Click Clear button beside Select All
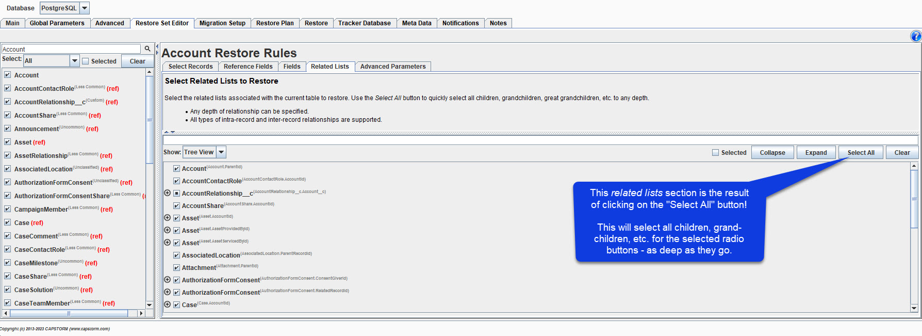The width and height of the screenshot is (922, 336). (x=902, y=152)
